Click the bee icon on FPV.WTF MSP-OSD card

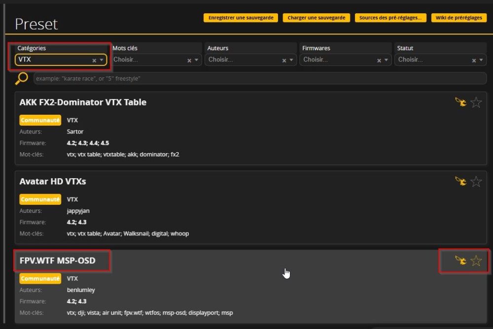pyautogui.click(x=460, y=261)
